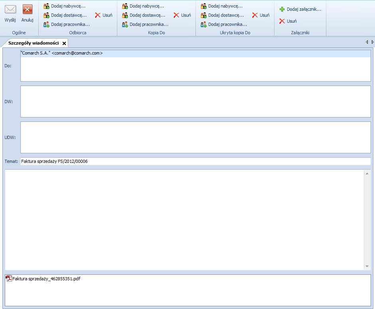The height and width of the screenshot is (309, 375).
Task: Click Dodaj dostawcę in Odbiorca group
Action: (65, 15)
